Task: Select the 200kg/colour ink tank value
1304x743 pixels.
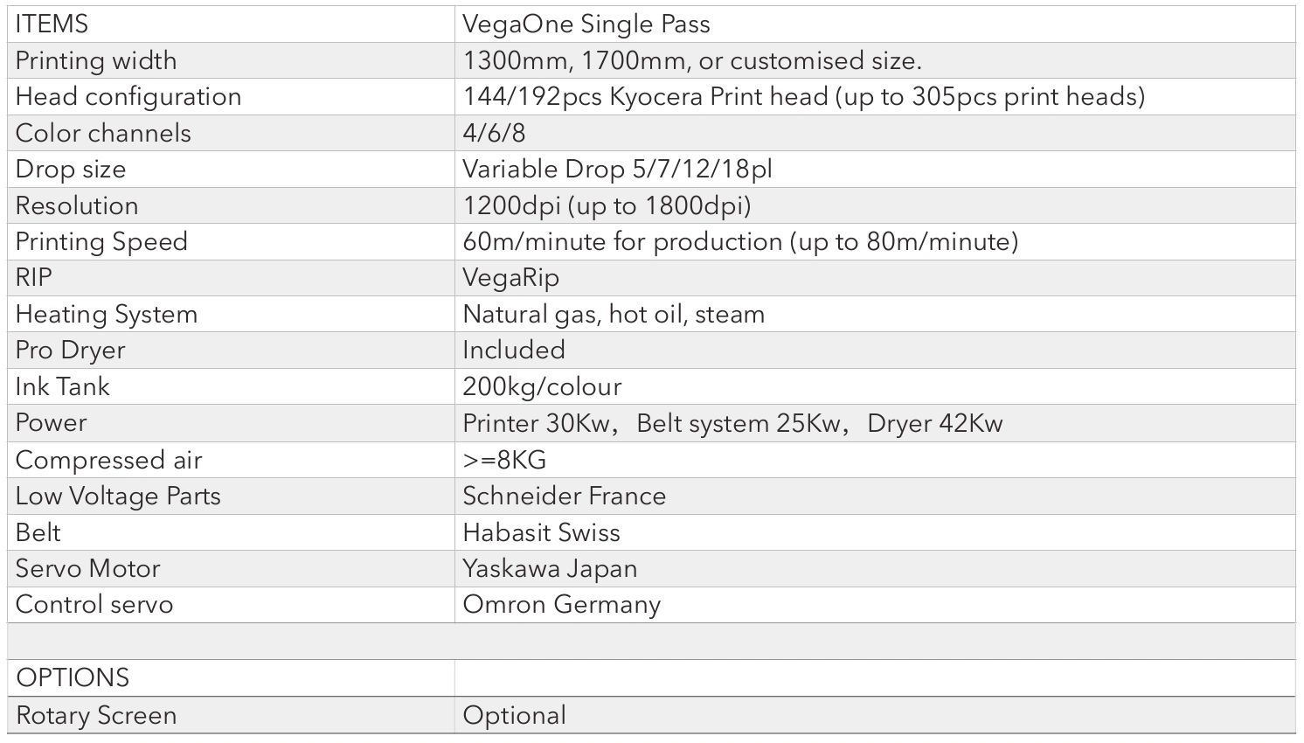Action: pos(542,386)
